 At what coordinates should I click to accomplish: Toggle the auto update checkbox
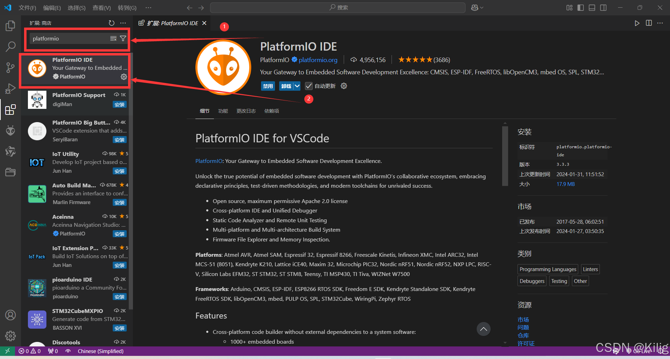(x=309, y=86)
